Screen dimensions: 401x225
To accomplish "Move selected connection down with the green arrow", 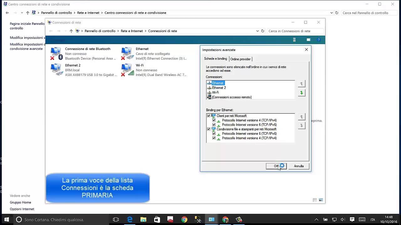I will 301,93.
